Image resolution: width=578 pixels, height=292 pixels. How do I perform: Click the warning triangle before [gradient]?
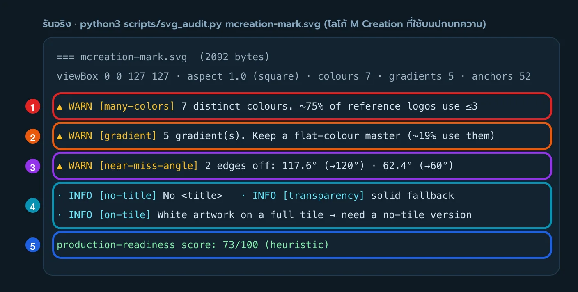(60, 136)
